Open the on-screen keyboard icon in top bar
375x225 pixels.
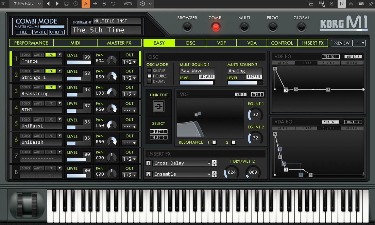(361, 4)
